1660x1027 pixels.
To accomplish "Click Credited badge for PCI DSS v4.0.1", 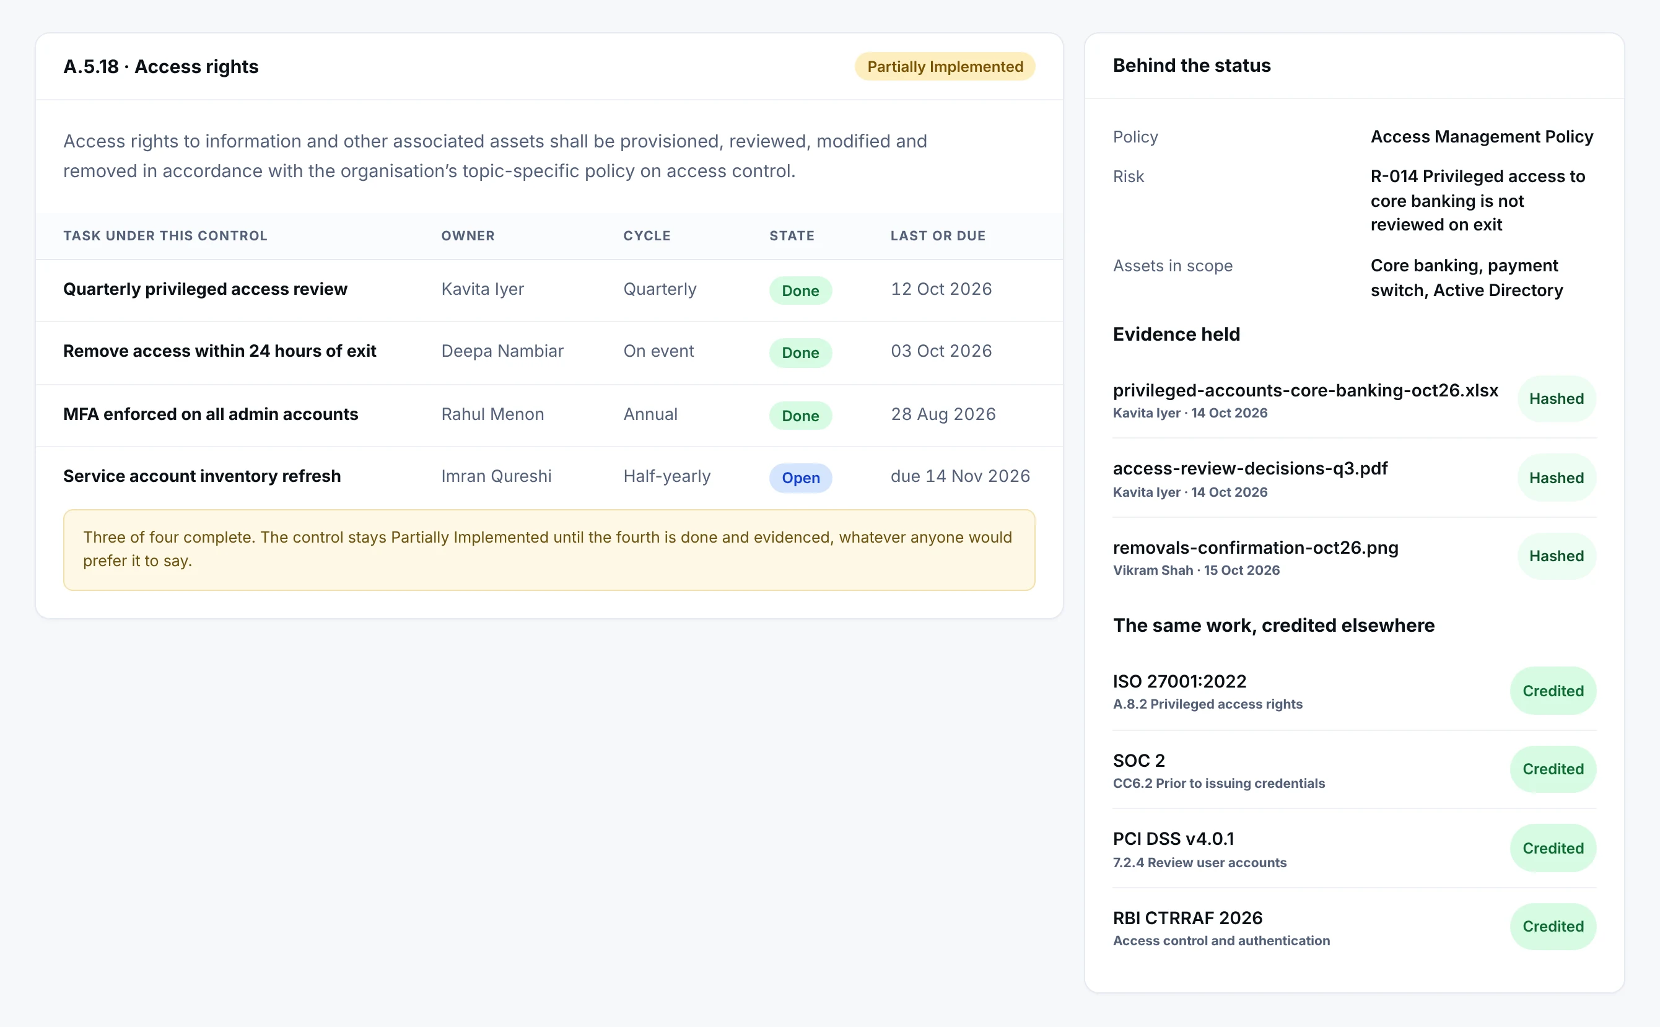I will [1553, 849].
